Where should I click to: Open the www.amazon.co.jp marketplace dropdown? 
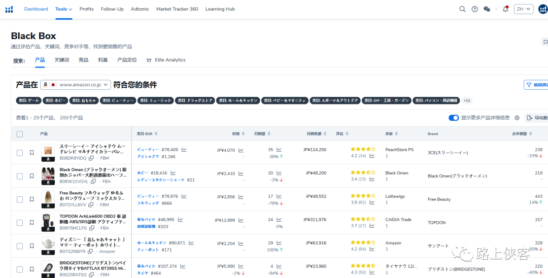(76, 85)
